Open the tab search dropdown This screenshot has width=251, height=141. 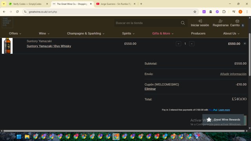coord(4,4)
